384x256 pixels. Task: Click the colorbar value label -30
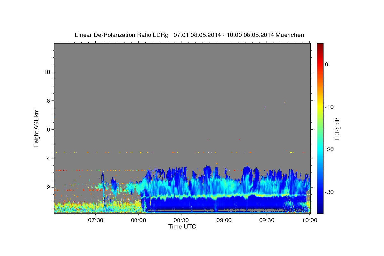point(330,192)
